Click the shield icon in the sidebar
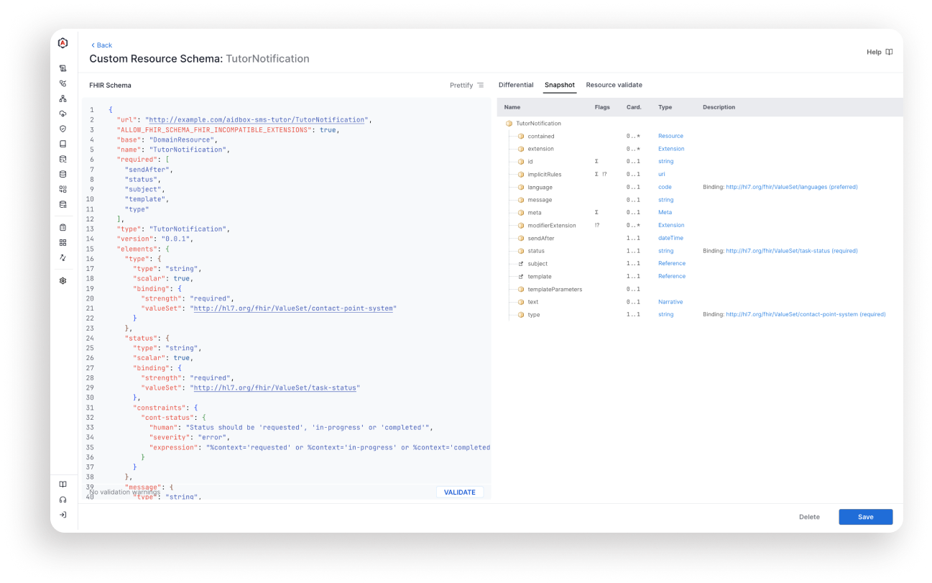The width and height of the screenshot is (932, 583). (x=63, y=129)
